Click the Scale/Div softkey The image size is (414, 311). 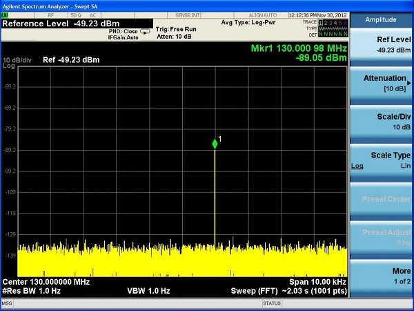click(x=380, y=122)
